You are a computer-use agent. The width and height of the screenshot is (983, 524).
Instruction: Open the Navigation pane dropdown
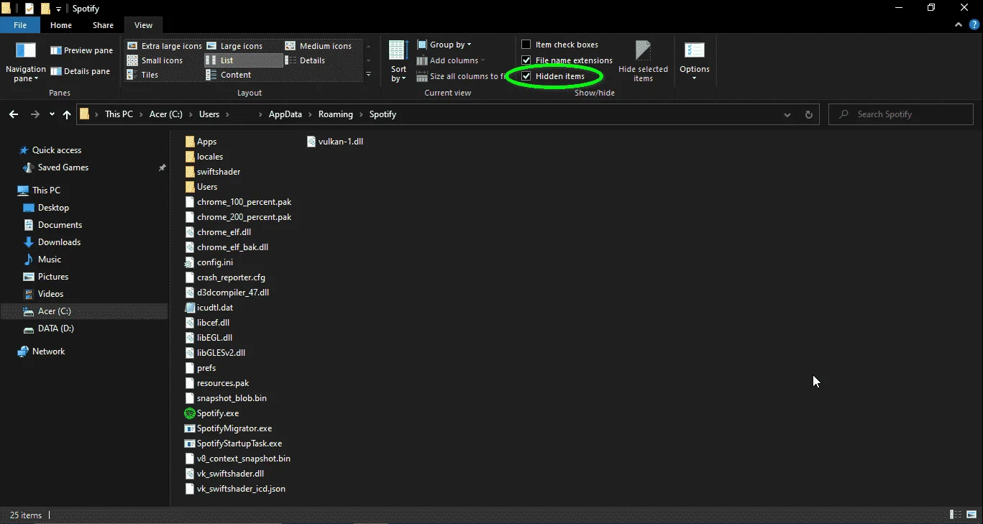(x=25, y=61)
